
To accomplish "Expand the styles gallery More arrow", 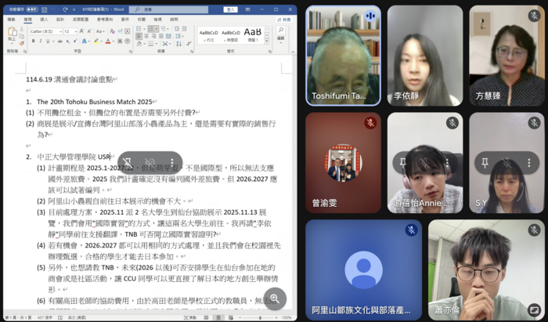I will pyautogui.click(x=267, y=41).
